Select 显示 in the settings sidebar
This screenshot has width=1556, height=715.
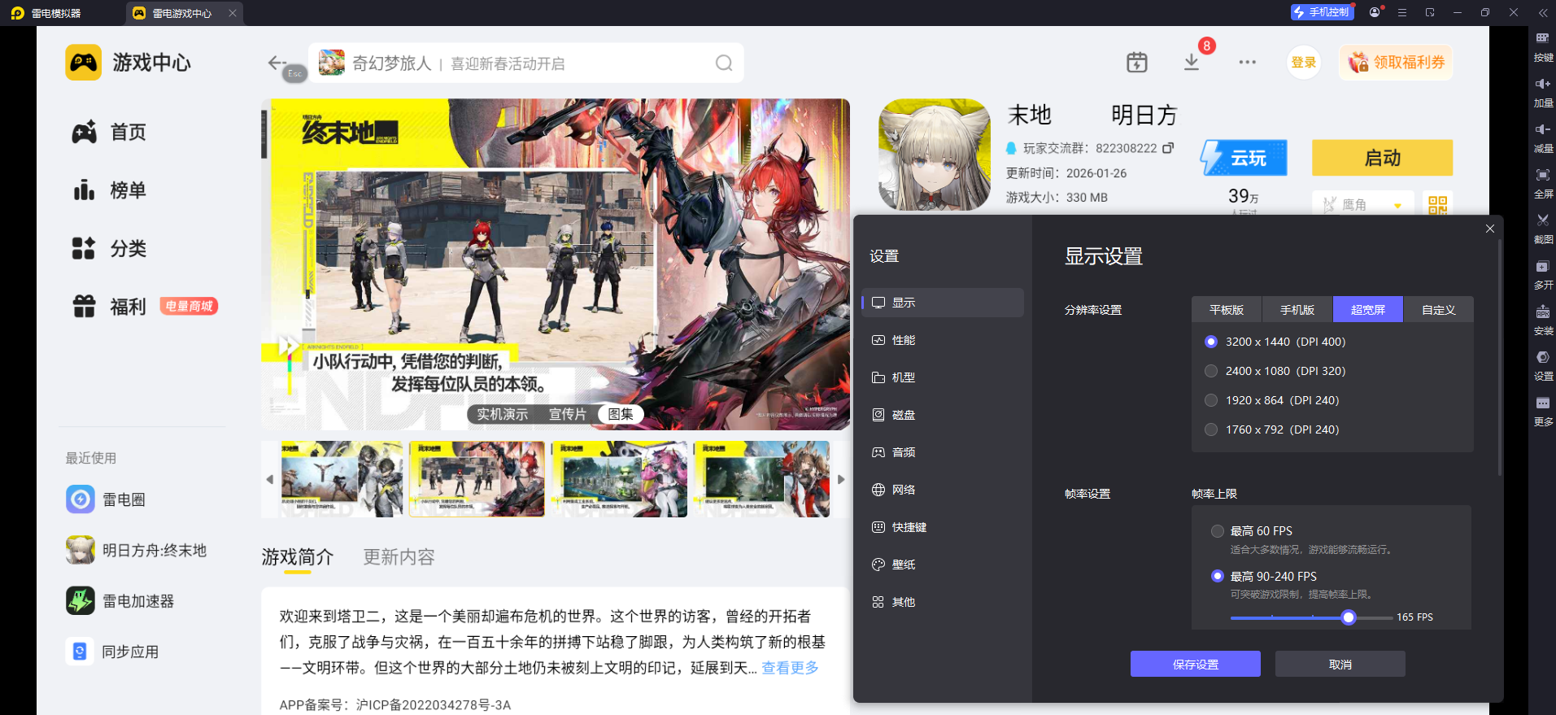943,303
